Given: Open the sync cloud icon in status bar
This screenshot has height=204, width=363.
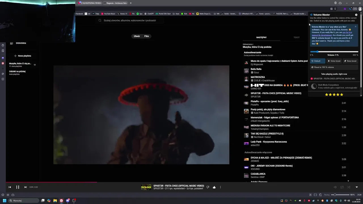Looking at the screenshot, I should point(13,195).
